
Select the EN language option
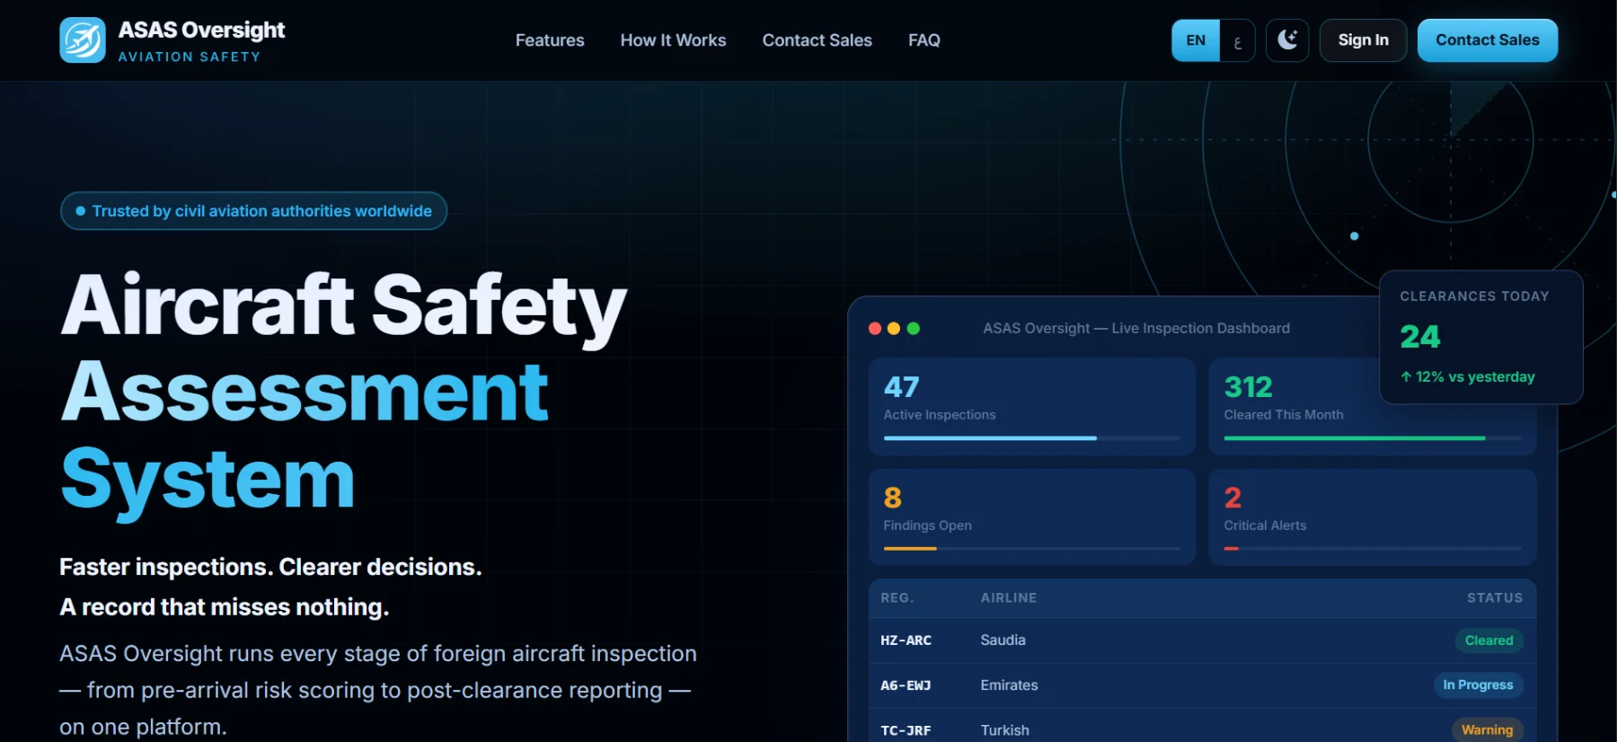[1196, 40]
